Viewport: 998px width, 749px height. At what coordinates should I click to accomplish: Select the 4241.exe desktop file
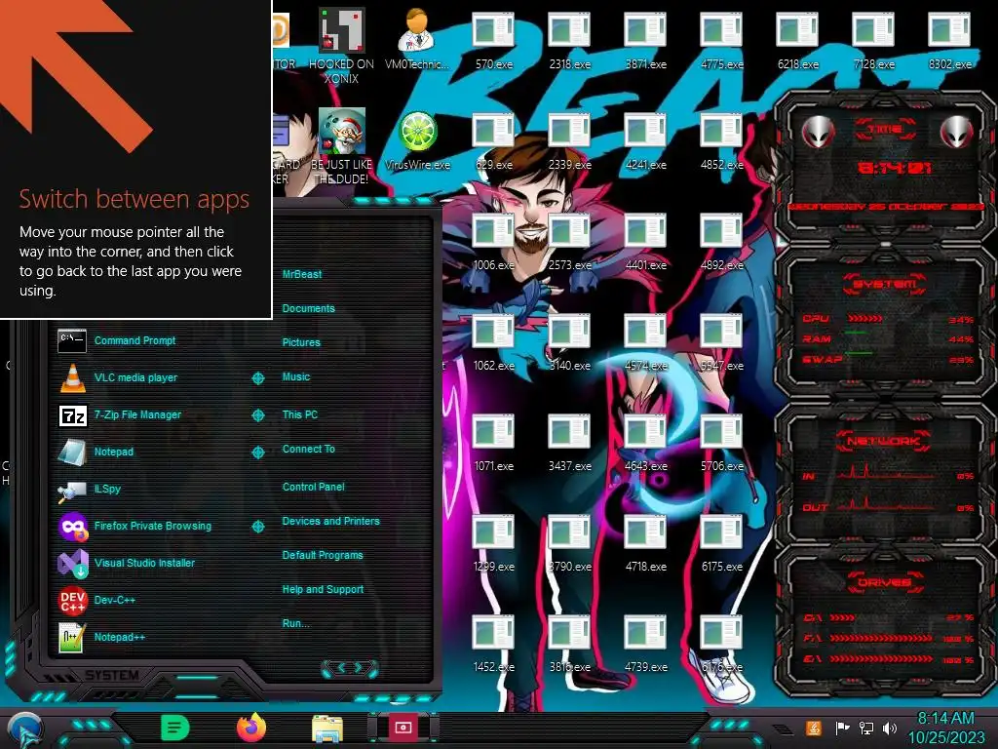[x=645, y=140]
